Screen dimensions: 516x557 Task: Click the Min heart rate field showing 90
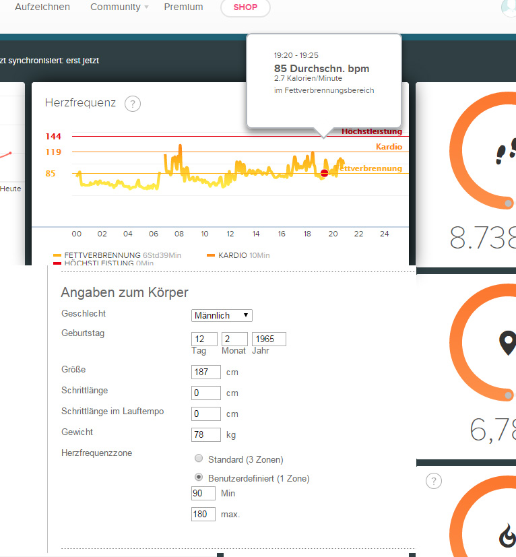(203, 494)
